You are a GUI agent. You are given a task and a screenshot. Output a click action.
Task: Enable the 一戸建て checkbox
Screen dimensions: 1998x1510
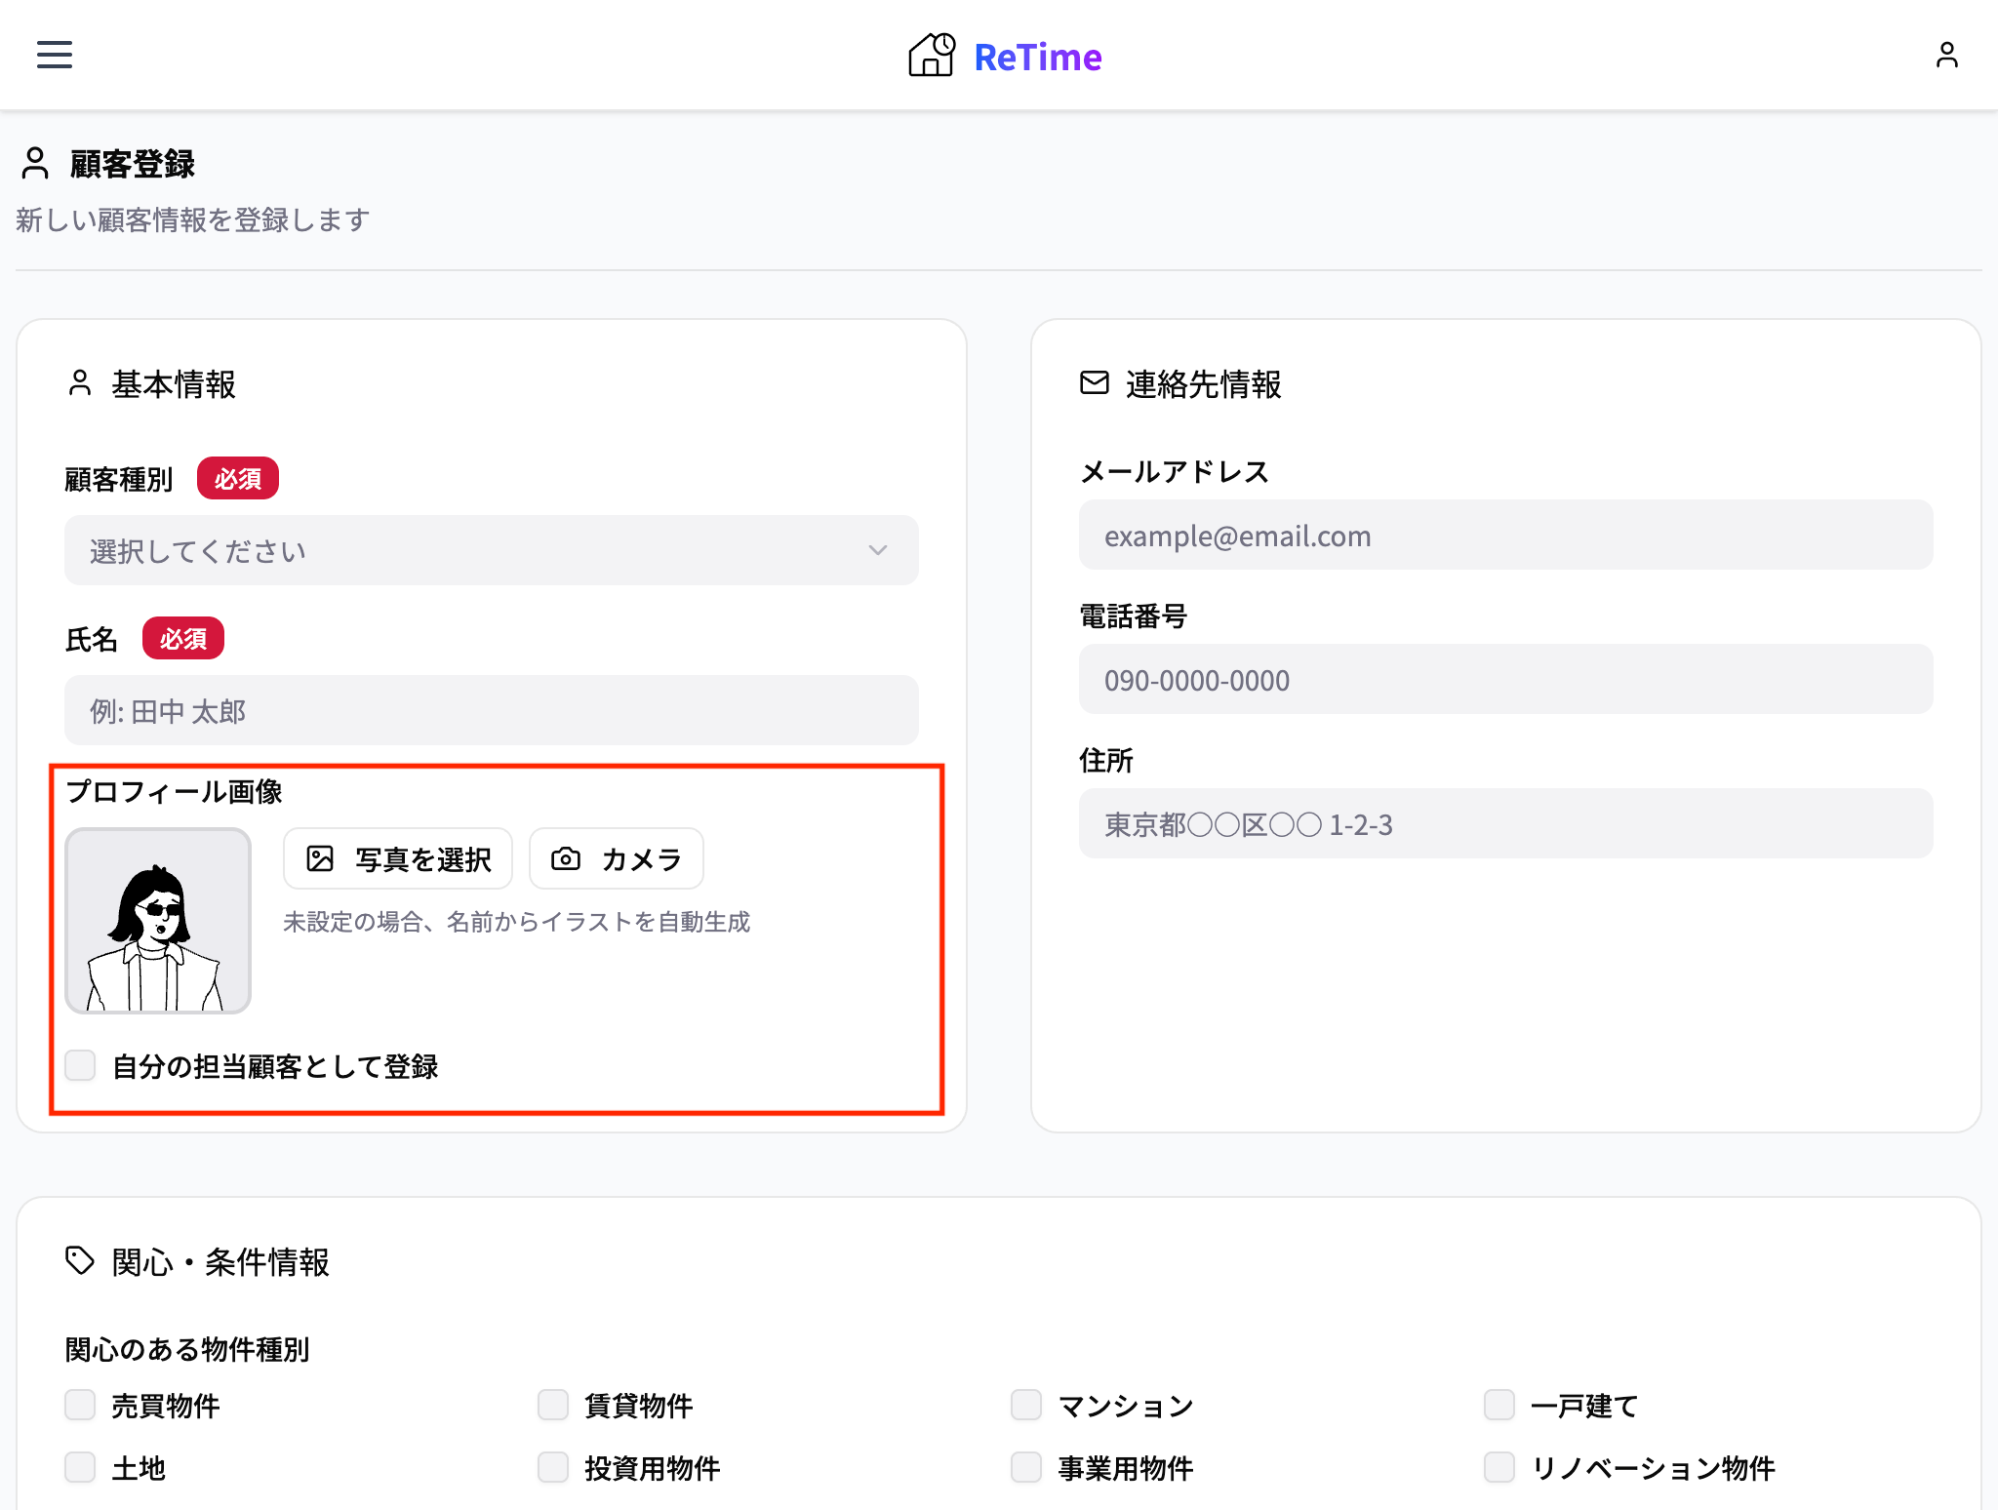click(1498, 1405)
